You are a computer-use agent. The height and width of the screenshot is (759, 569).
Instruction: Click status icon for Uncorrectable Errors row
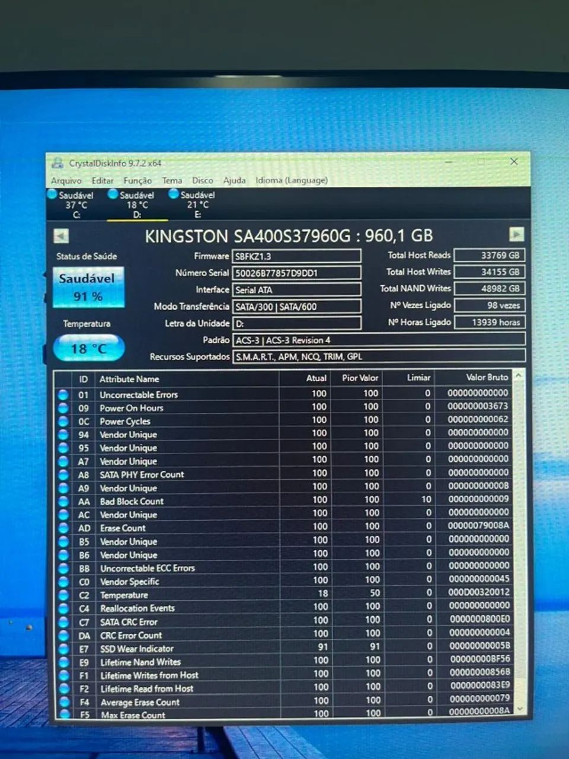63,394
